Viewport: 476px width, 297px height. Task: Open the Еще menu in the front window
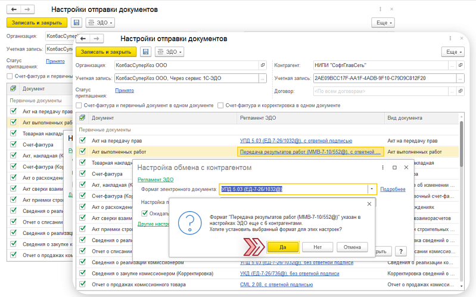(453, 52)
